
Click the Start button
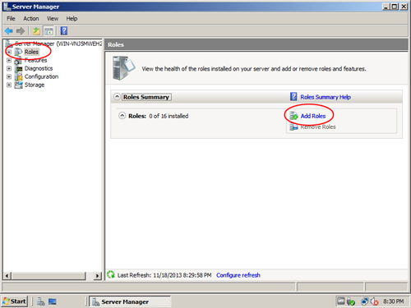click(15, 301)
